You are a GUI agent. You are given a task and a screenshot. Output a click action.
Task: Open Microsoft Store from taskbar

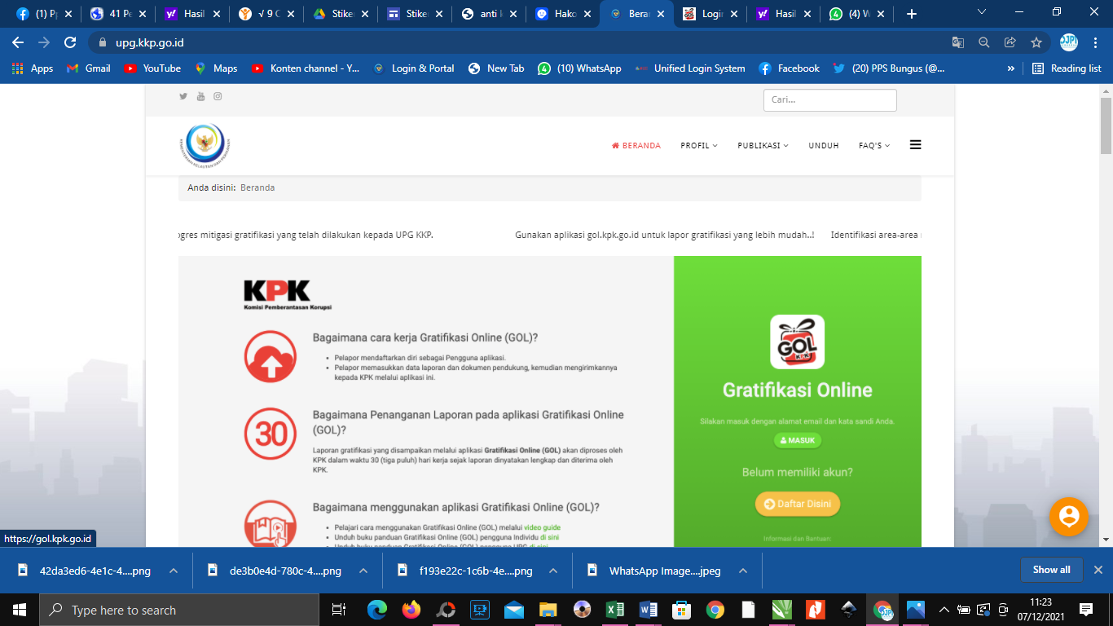(682, 610)
